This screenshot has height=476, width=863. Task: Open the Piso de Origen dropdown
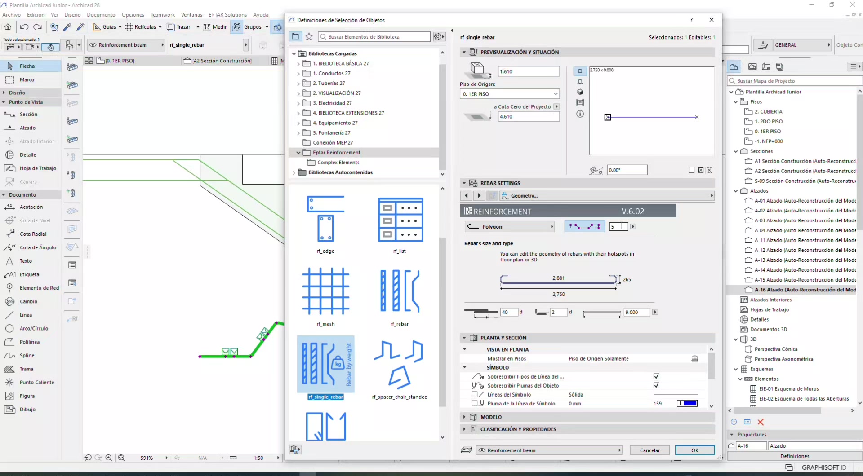click(x=510, y=94)
